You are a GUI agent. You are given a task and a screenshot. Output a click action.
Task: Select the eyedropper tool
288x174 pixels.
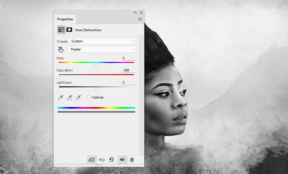tap(60, 97)
